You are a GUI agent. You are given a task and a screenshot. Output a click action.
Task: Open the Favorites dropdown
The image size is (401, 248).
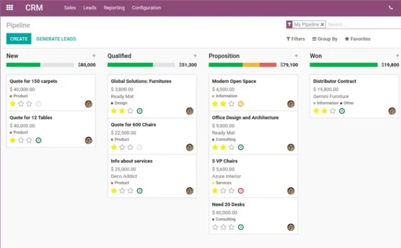[358, 39]
